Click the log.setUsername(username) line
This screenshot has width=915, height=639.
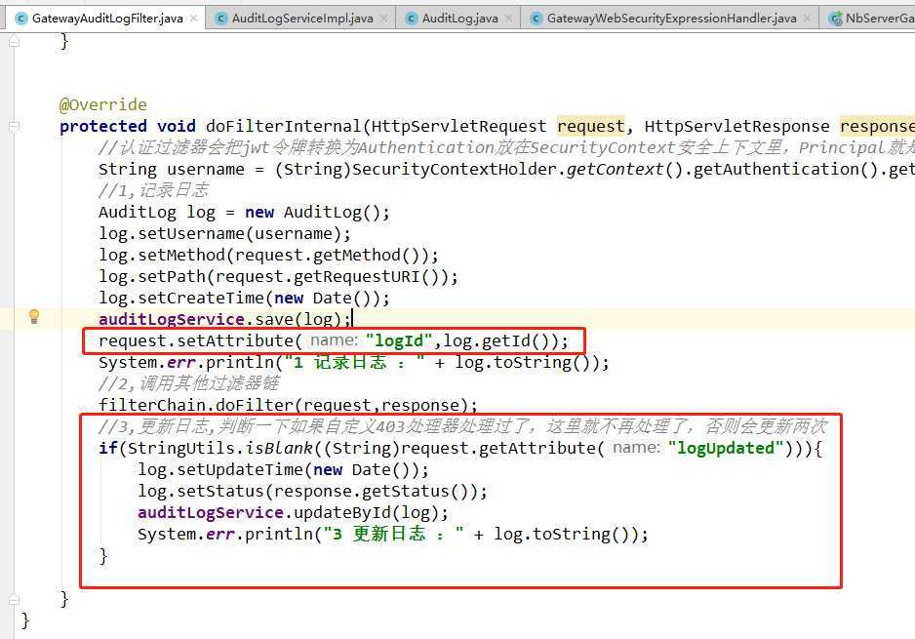click(x=224, y=233)
